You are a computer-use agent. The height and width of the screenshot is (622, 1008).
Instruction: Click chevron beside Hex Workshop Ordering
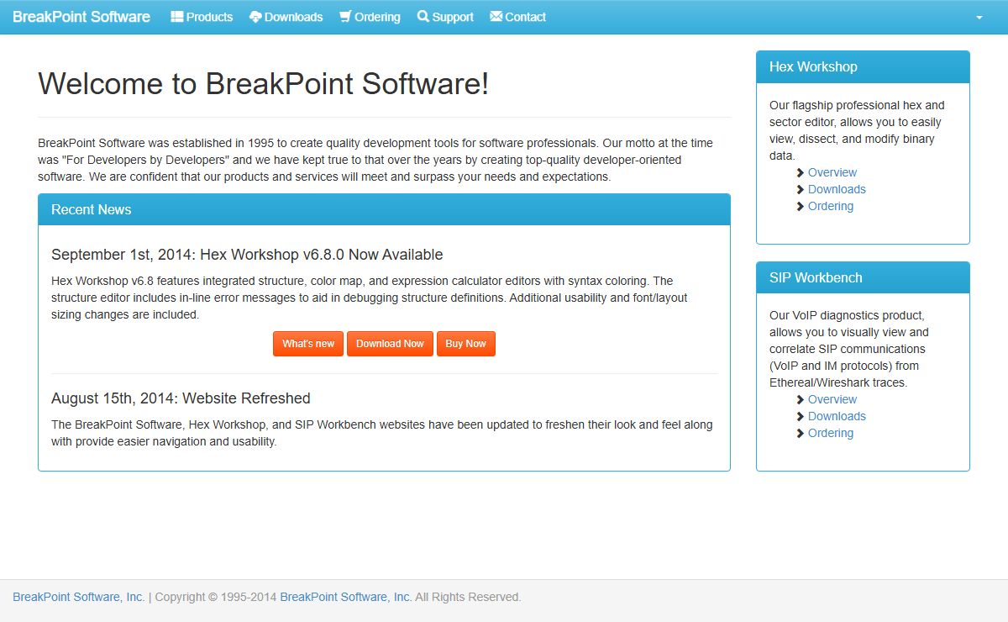801,206
